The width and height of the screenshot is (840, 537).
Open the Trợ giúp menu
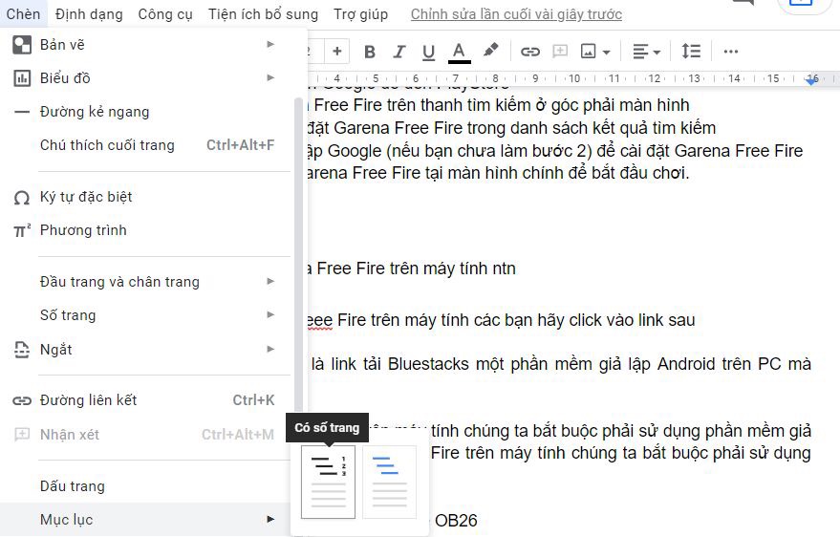360,14
